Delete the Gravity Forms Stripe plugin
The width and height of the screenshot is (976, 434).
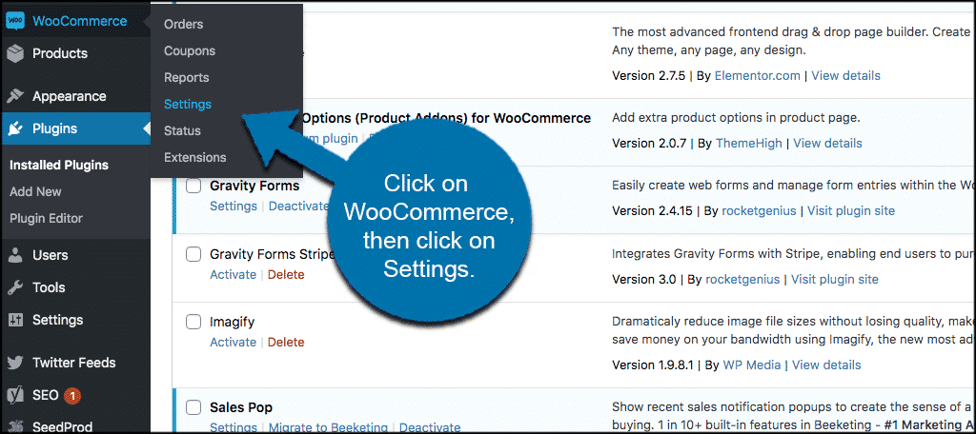(286, 274)
